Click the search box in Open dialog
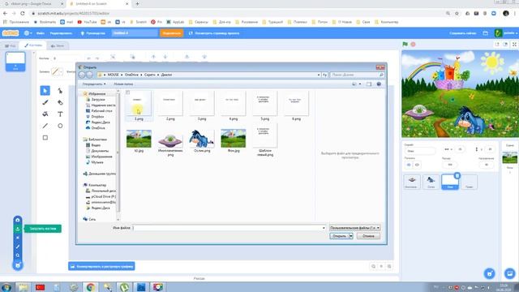Image resolution: width=519 pixels, height=292 pixels. [x=357, y=75]
